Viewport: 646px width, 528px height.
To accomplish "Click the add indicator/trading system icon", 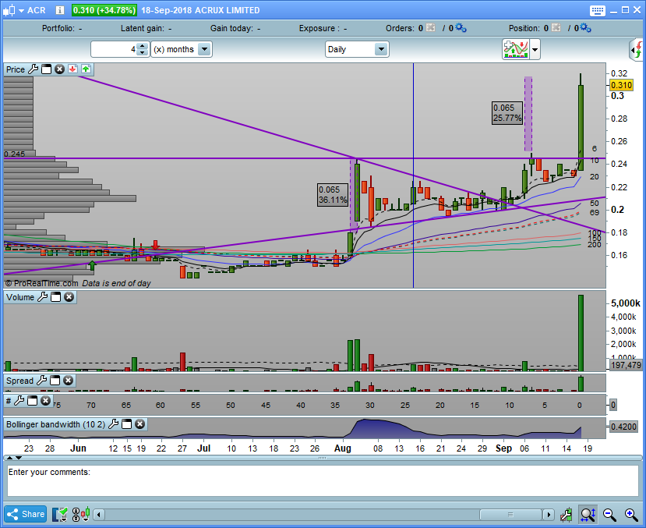I will click(515, 49).
